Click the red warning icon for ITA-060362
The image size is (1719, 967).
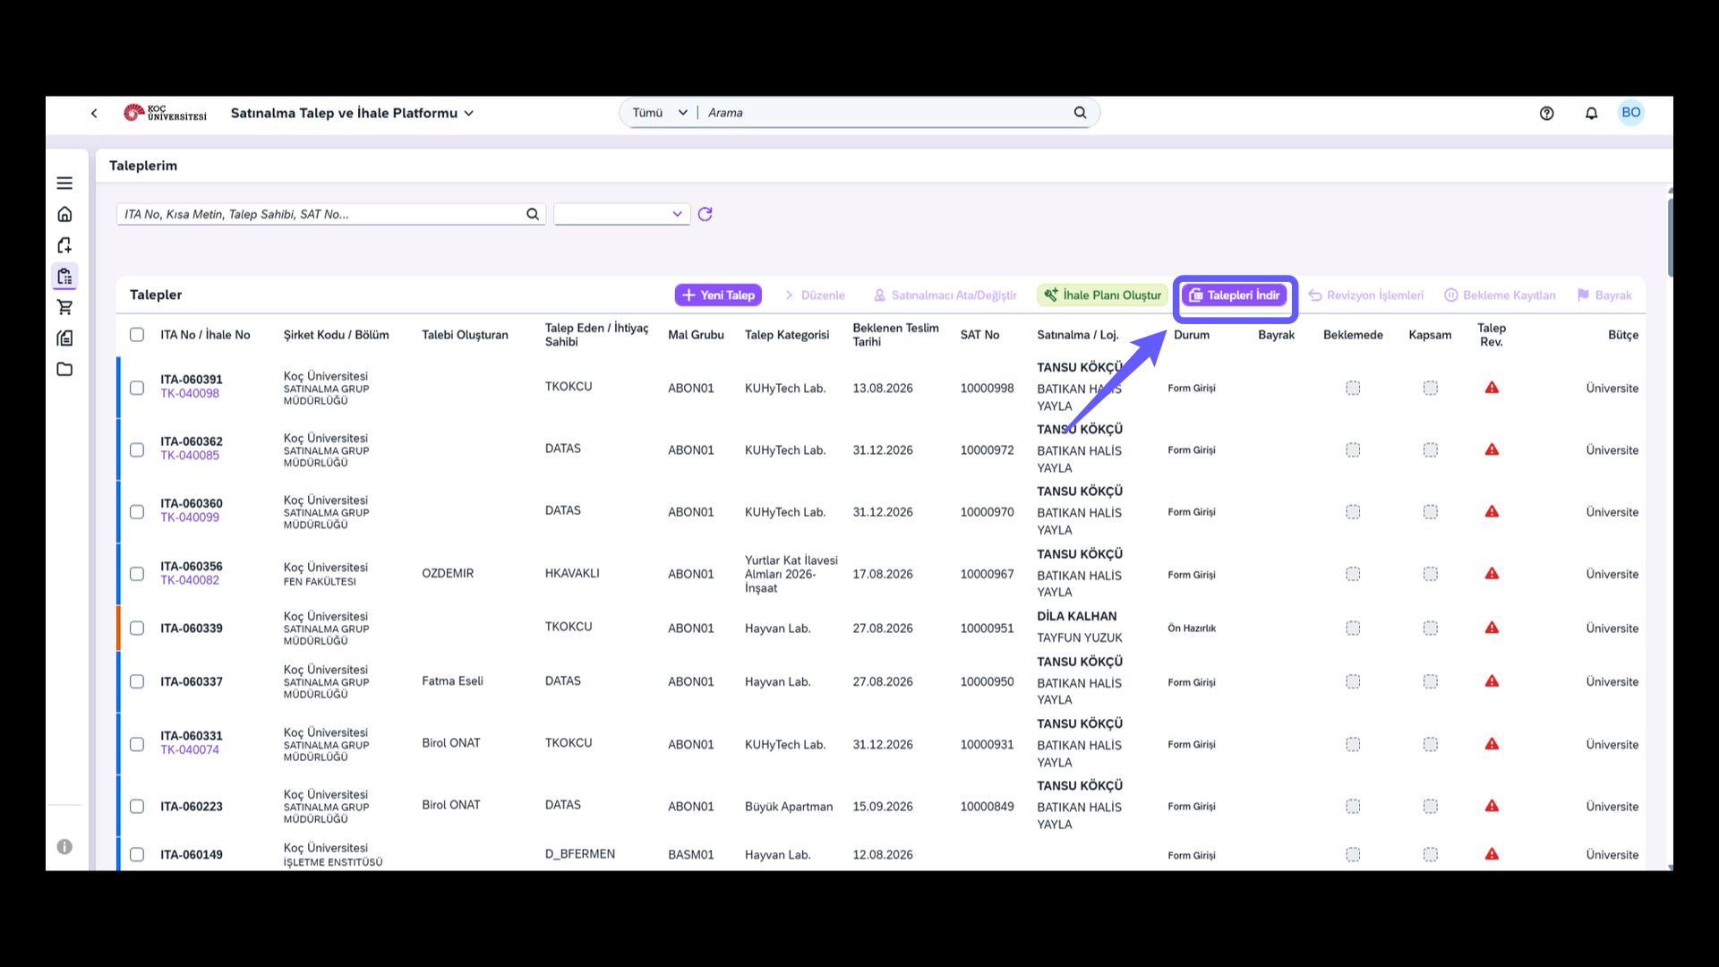tap(1492, 449)
